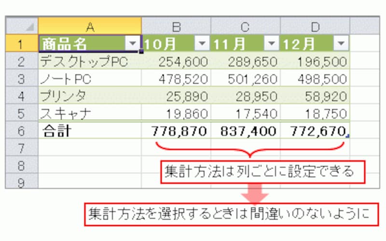This screenshot has height=241, width=386.
Task: Click cell value 501,260
Action: (x=246, y=78)
